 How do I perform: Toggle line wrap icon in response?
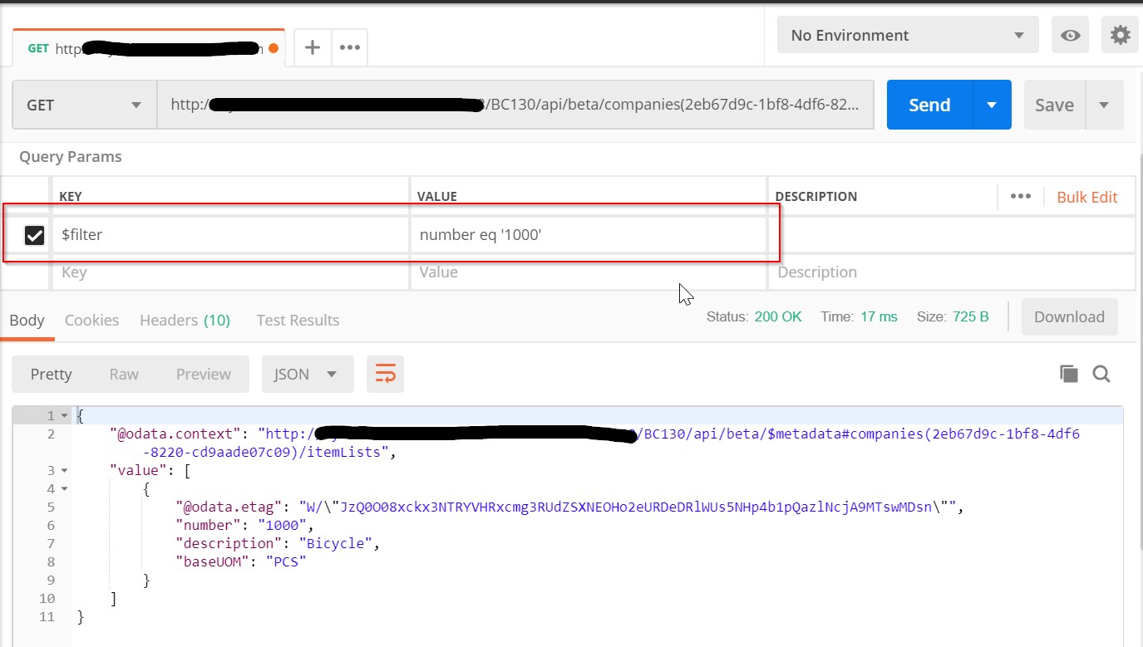click(385, 375)
